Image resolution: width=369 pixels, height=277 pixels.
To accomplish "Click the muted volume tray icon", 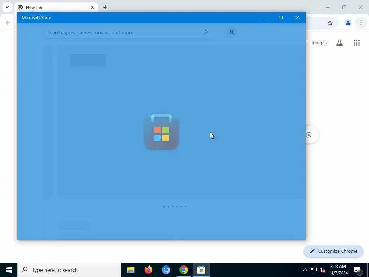I will (322, 270).
